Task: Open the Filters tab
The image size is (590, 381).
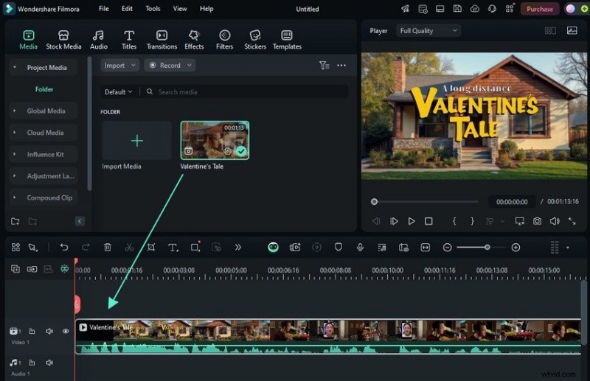Action: 225,40
